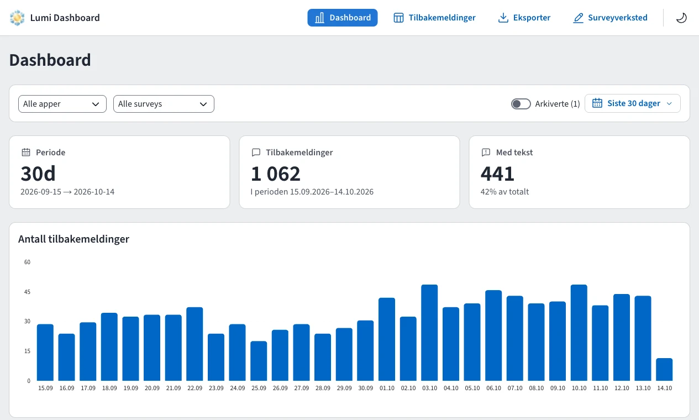This screenshot has width=699, height=420.
Task: Click the chat bubble icon on the Tilbakemeldinger card
Action: [256, 153]
